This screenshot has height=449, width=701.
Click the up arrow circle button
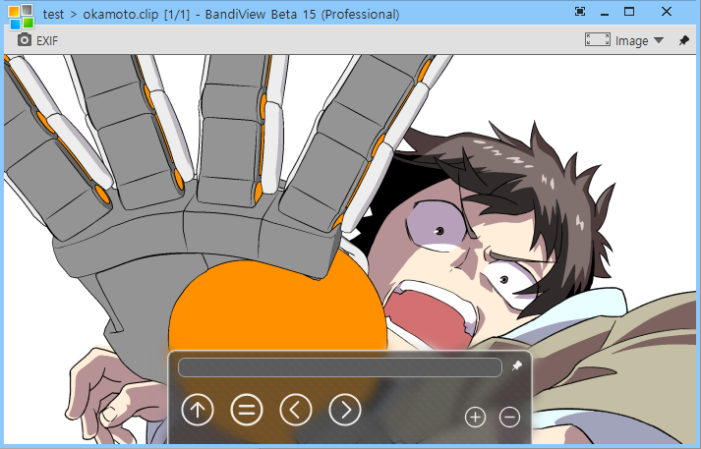[198, 410]
